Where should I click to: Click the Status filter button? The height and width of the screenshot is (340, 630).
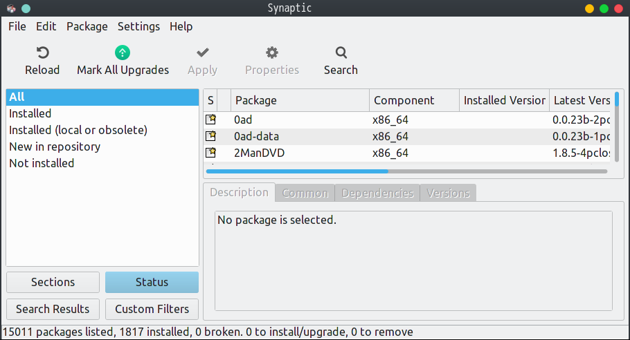pyautogui.click(x=152, y=282)
